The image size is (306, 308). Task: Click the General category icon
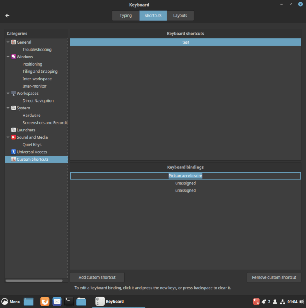tap(13, 42)
